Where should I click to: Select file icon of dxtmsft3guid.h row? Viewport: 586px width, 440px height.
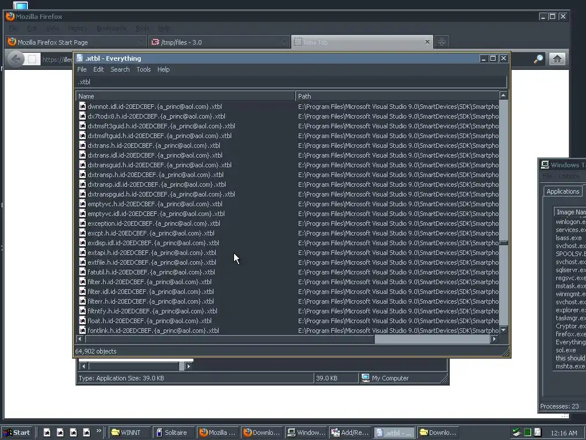82,125
